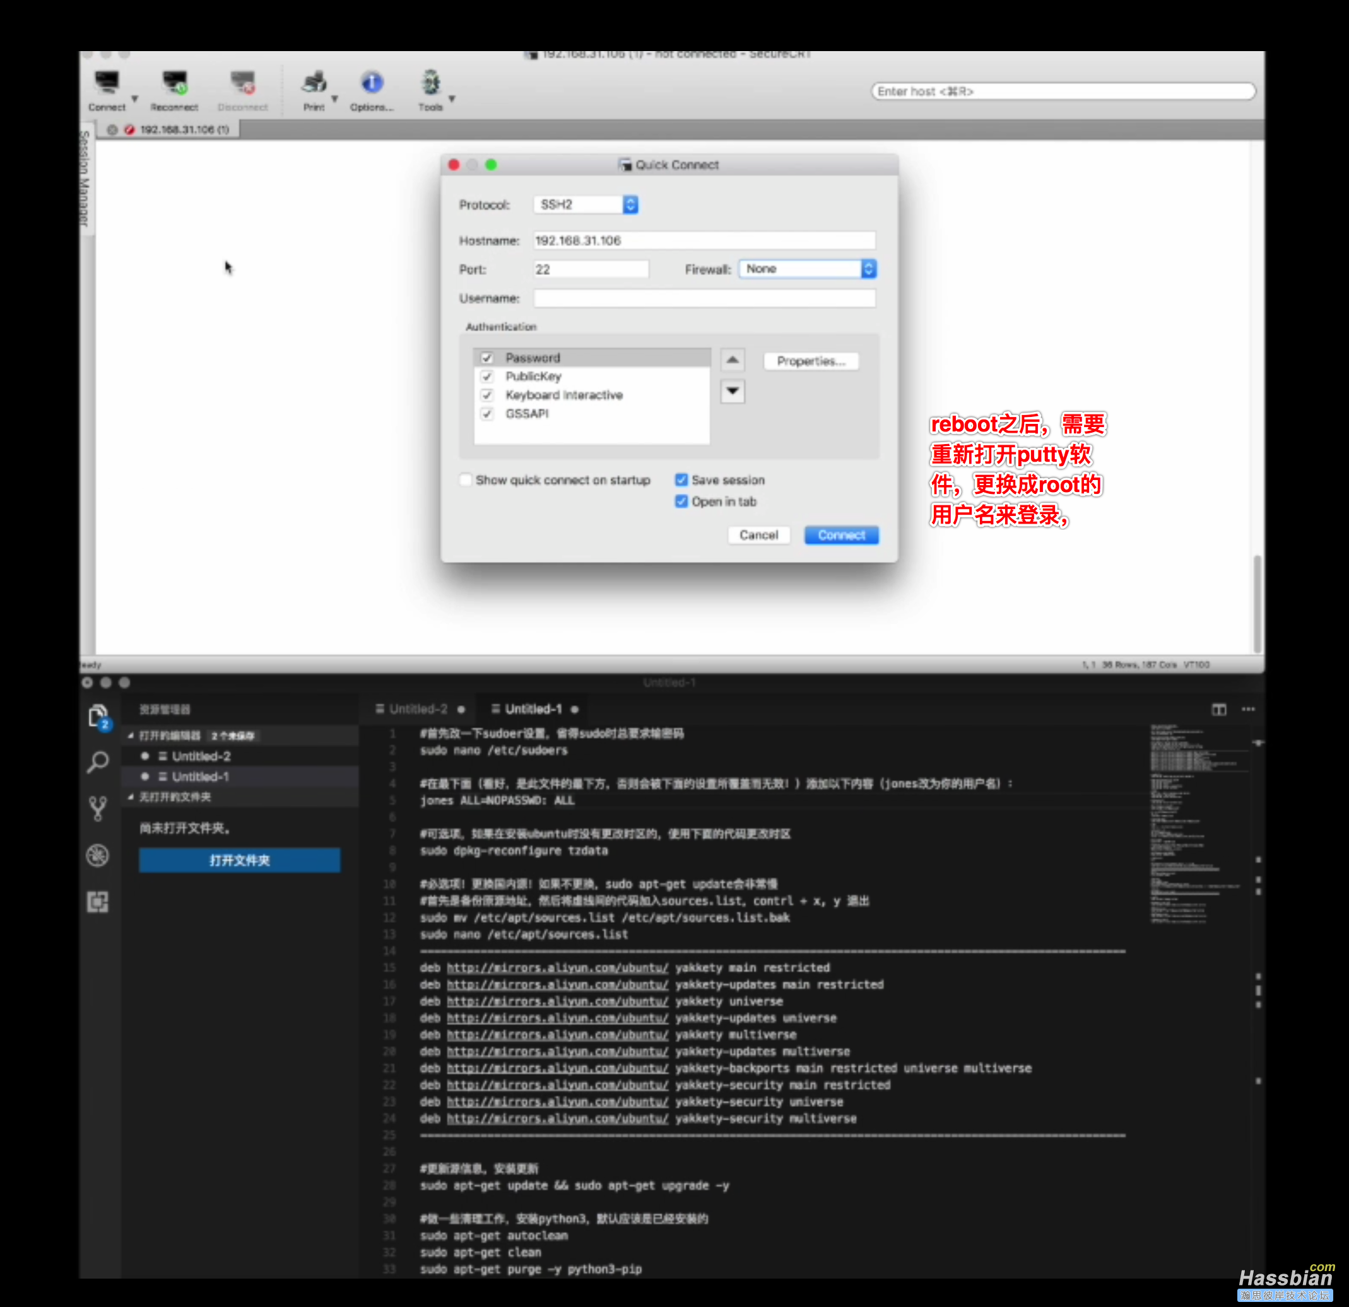
Task: Move authentication method down with arrow button
Action: pos(733,391)
